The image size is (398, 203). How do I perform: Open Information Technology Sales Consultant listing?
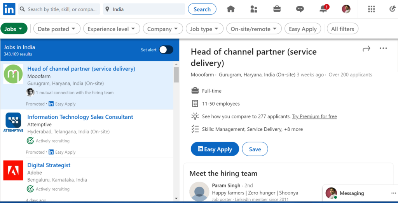80,117
